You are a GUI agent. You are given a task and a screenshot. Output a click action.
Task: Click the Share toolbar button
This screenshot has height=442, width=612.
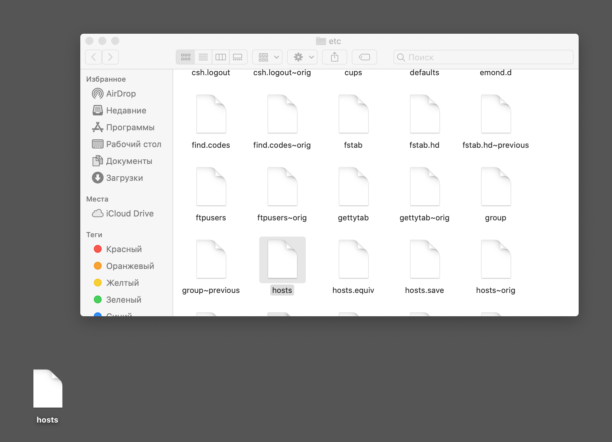click(x=335, y=57)
